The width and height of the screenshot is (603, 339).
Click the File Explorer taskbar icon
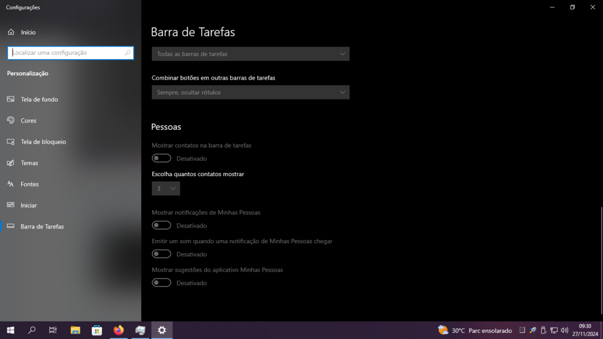click(x=75, y=330)
